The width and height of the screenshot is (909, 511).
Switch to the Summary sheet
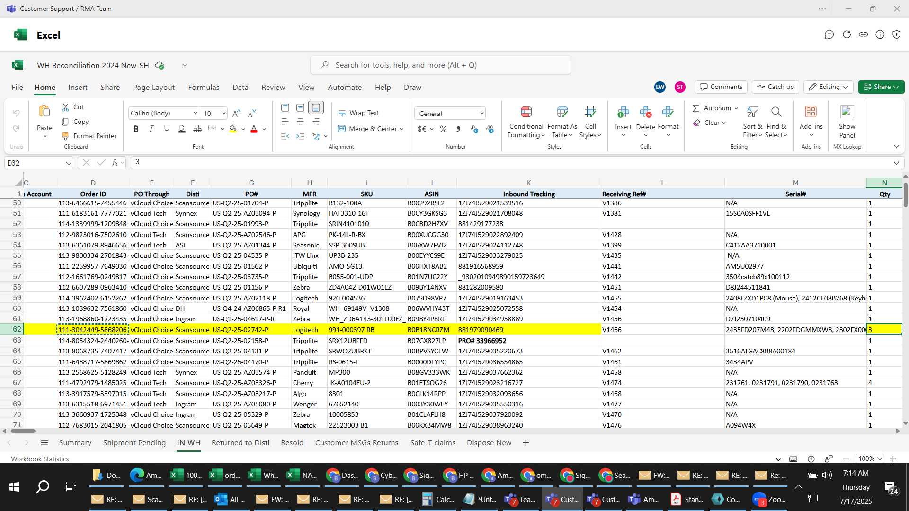(x=75, y=443)
